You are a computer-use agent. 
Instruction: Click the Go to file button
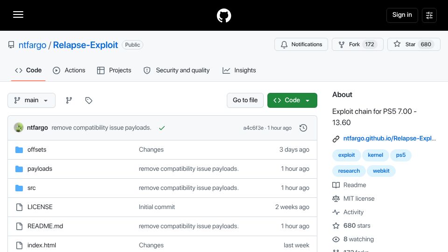tap(245, 100)
